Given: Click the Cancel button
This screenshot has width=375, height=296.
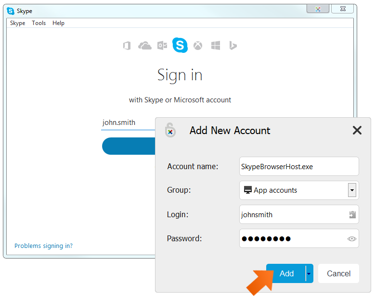Looking at the screenshot, I should (338, 273).
